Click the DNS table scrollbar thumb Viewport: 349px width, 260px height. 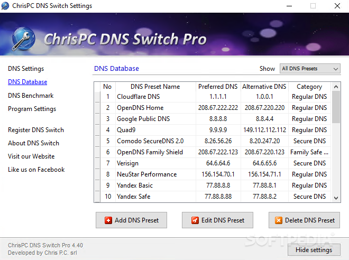336,107
